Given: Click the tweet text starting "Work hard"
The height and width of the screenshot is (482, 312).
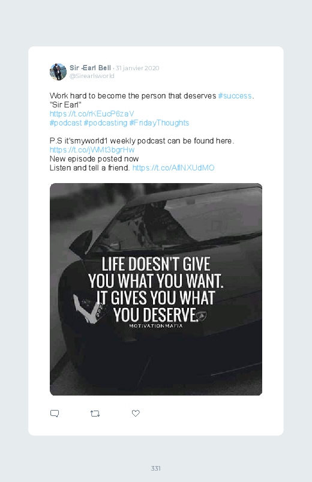Looking at the screenshot, I should [x=152, y=96].
